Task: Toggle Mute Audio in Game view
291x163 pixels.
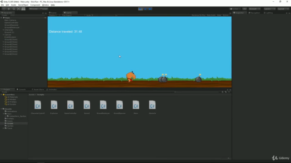Action: tap(211, 15)
